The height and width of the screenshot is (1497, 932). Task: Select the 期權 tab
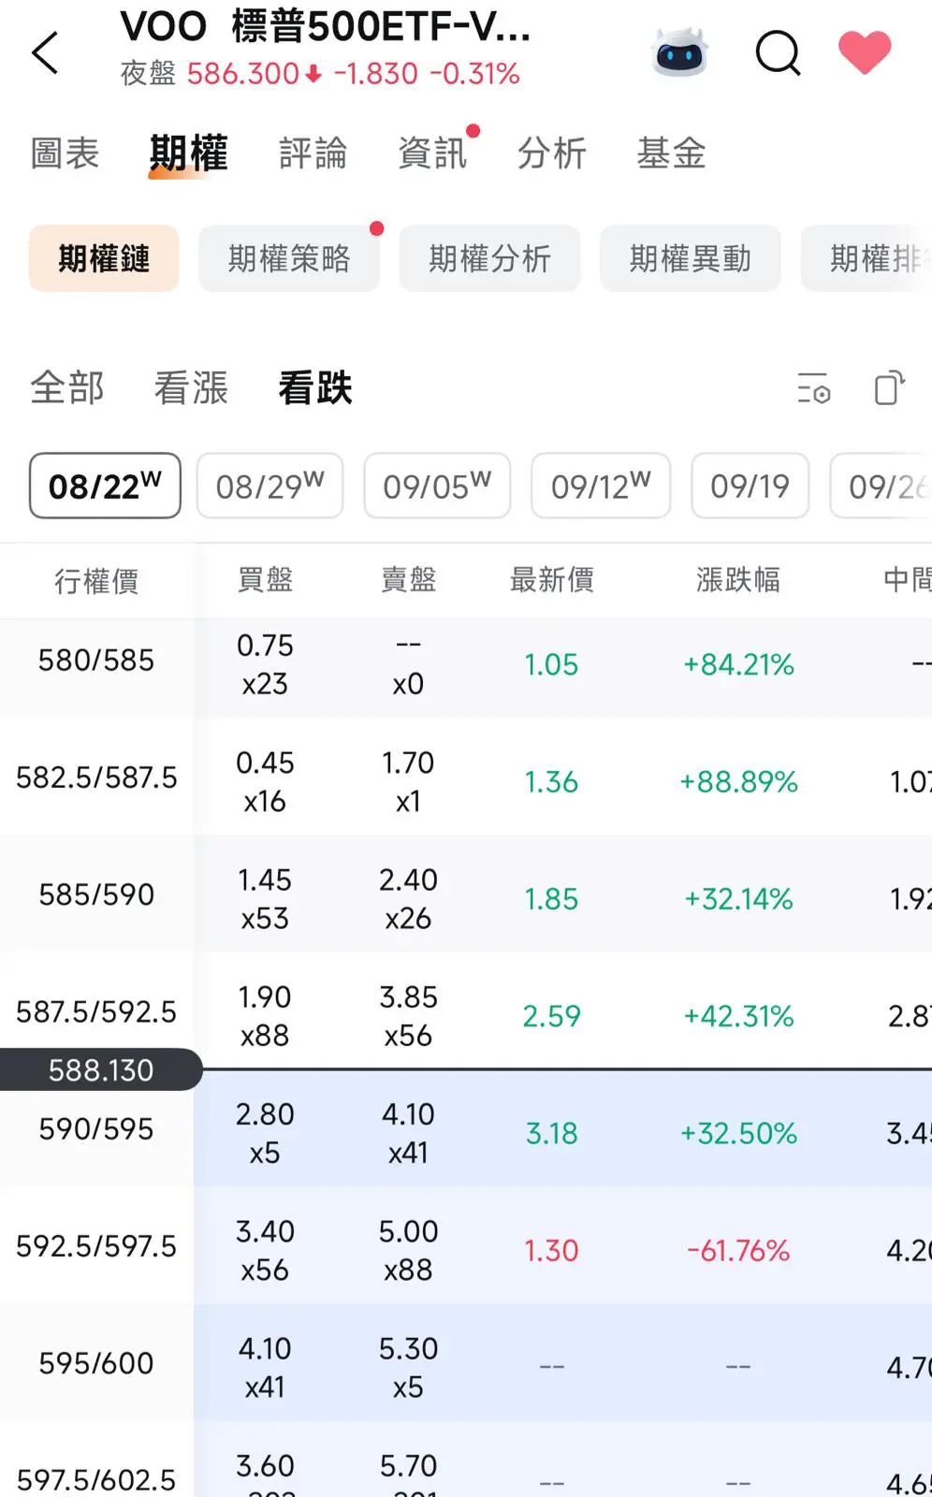(188, 153)
